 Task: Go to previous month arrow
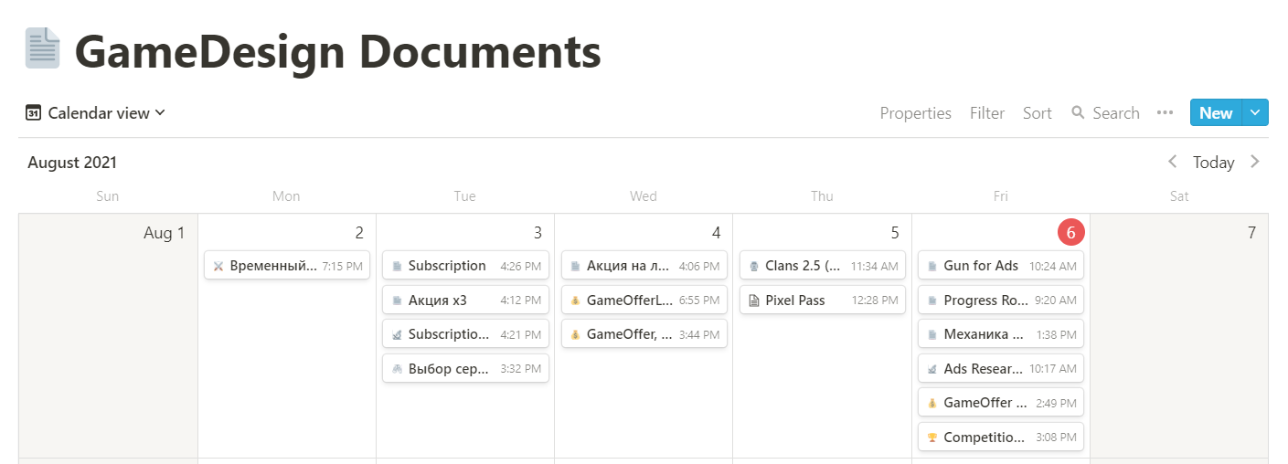coord(1173,162)
